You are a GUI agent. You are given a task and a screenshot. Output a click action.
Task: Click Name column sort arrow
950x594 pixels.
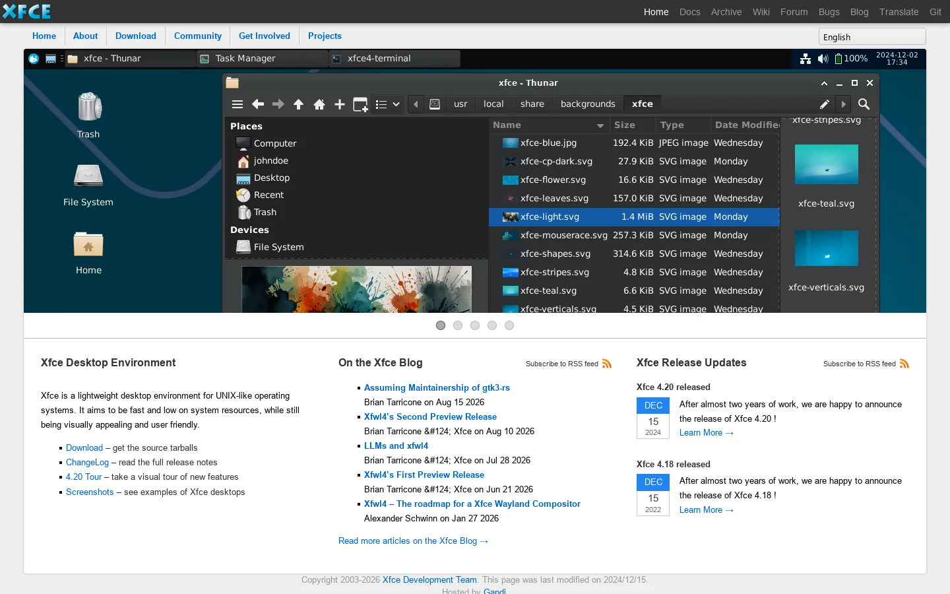click(x=600, y=125)
